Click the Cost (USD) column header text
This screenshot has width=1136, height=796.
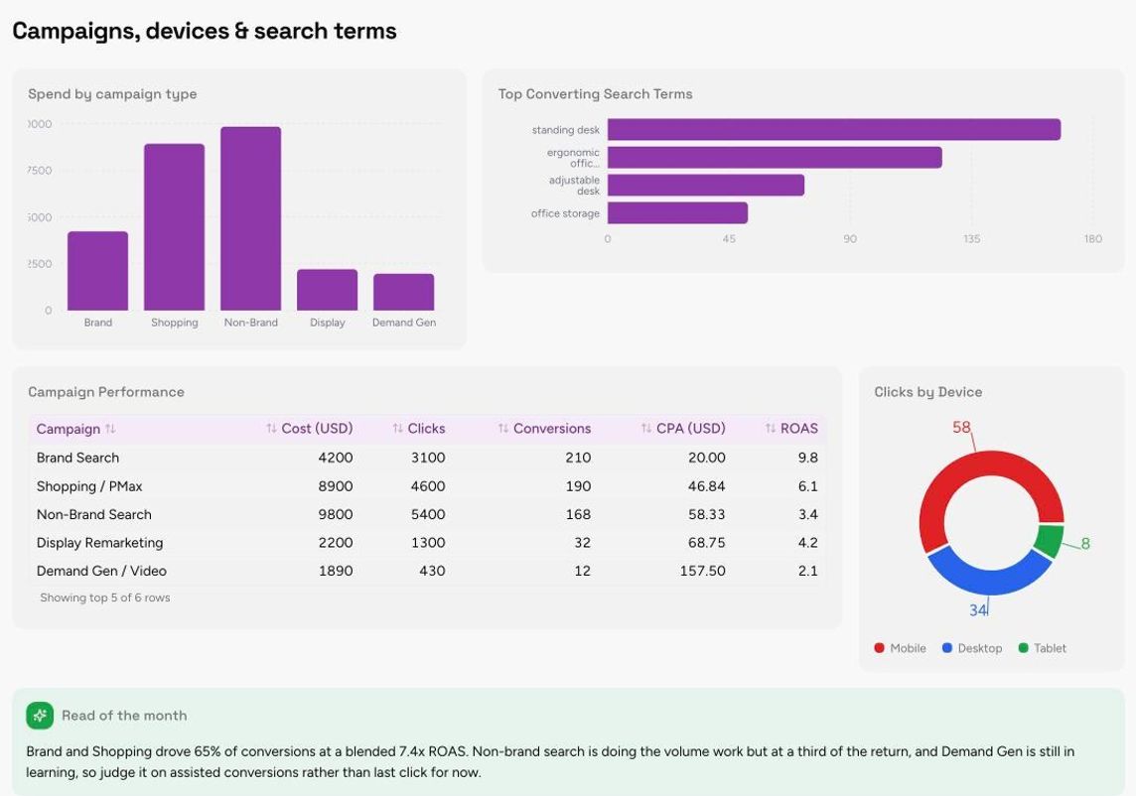[x=318, y=429]
